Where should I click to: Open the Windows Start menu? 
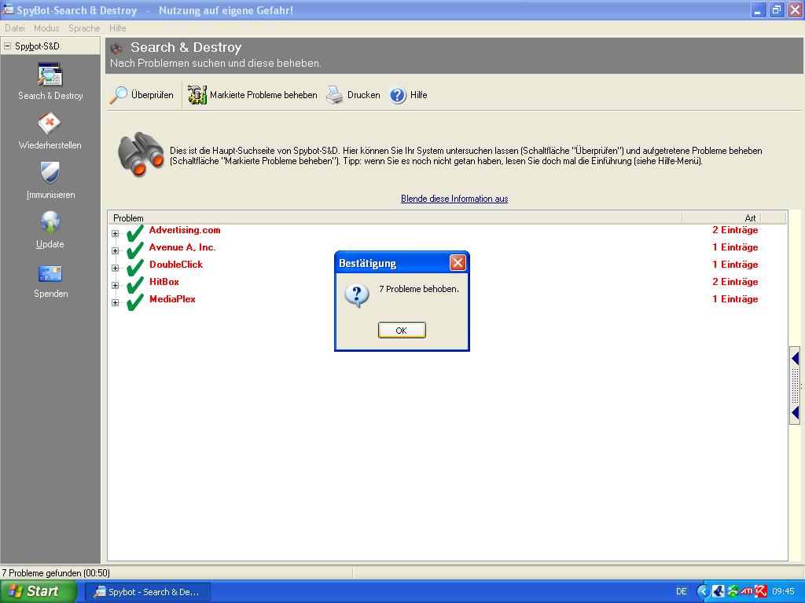coord(38,591)
